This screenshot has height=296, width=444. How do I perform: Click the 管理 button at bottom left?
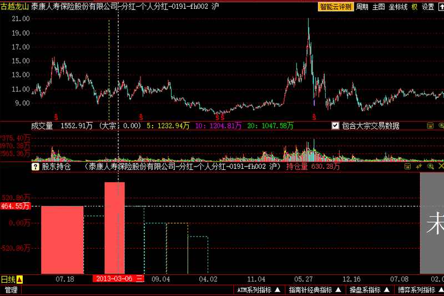(11, 290)
